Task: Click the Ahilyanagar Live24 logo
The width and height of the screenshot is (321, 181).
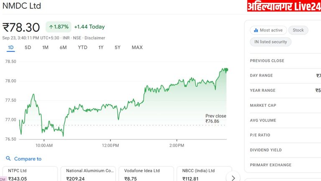Action: (283, 6)
